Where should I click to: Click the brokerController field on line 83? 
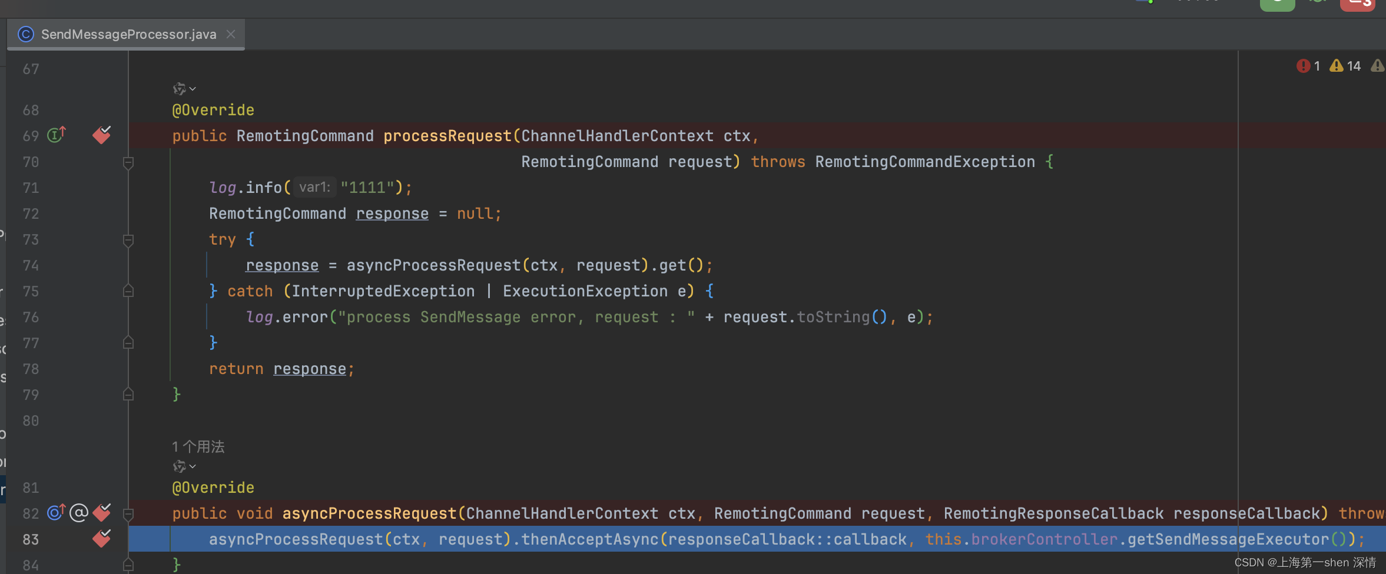click(x=1044, y=539)
